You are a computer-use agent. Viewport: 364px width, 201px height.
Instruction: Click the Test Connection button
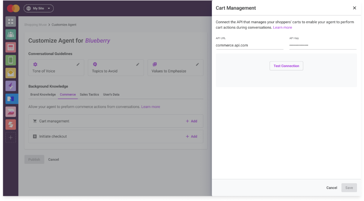point(286,66)
